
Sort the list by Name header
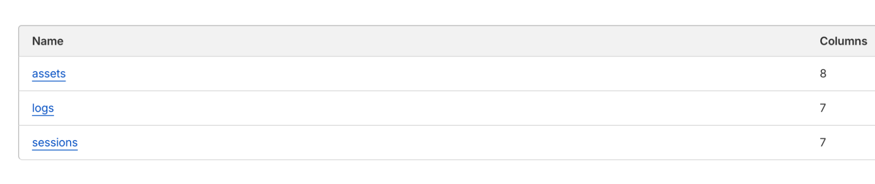48,41
